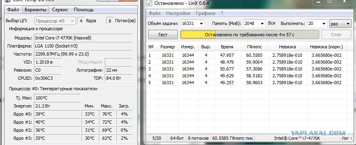Click the empty Модуляция field
356x145 pixels.
point(119,62)
